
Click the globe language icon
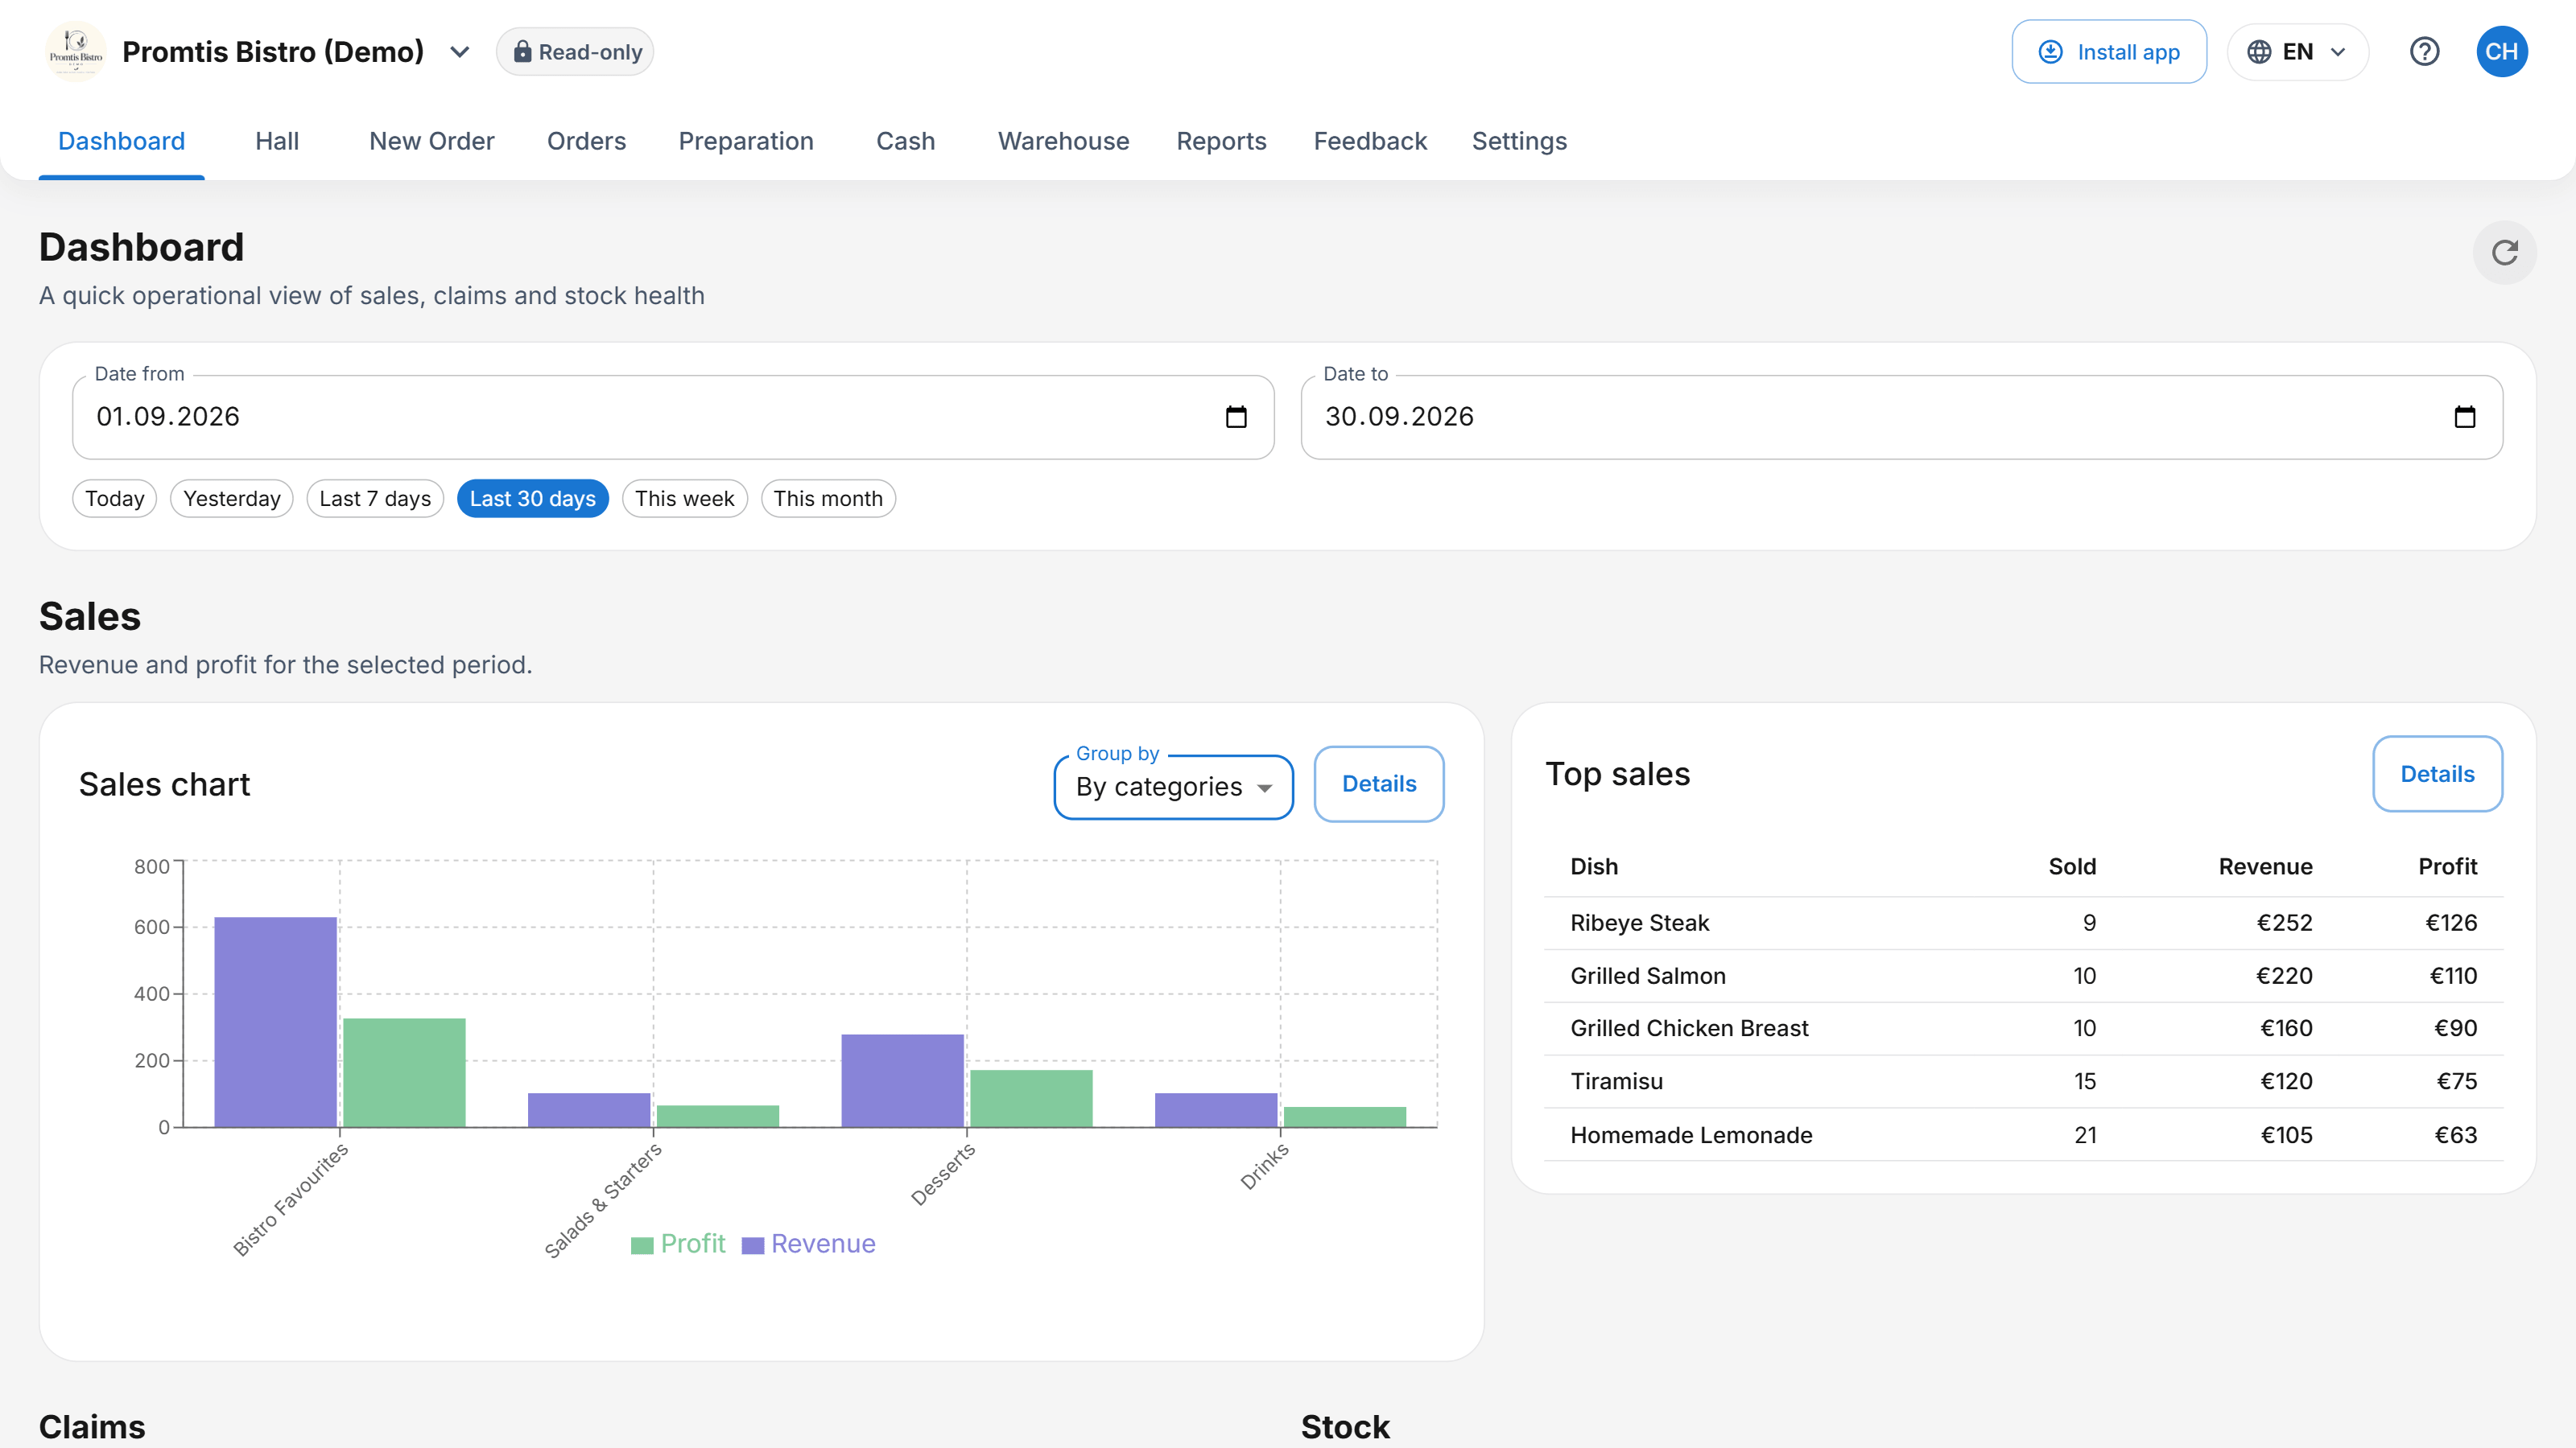pos(2259,52)
